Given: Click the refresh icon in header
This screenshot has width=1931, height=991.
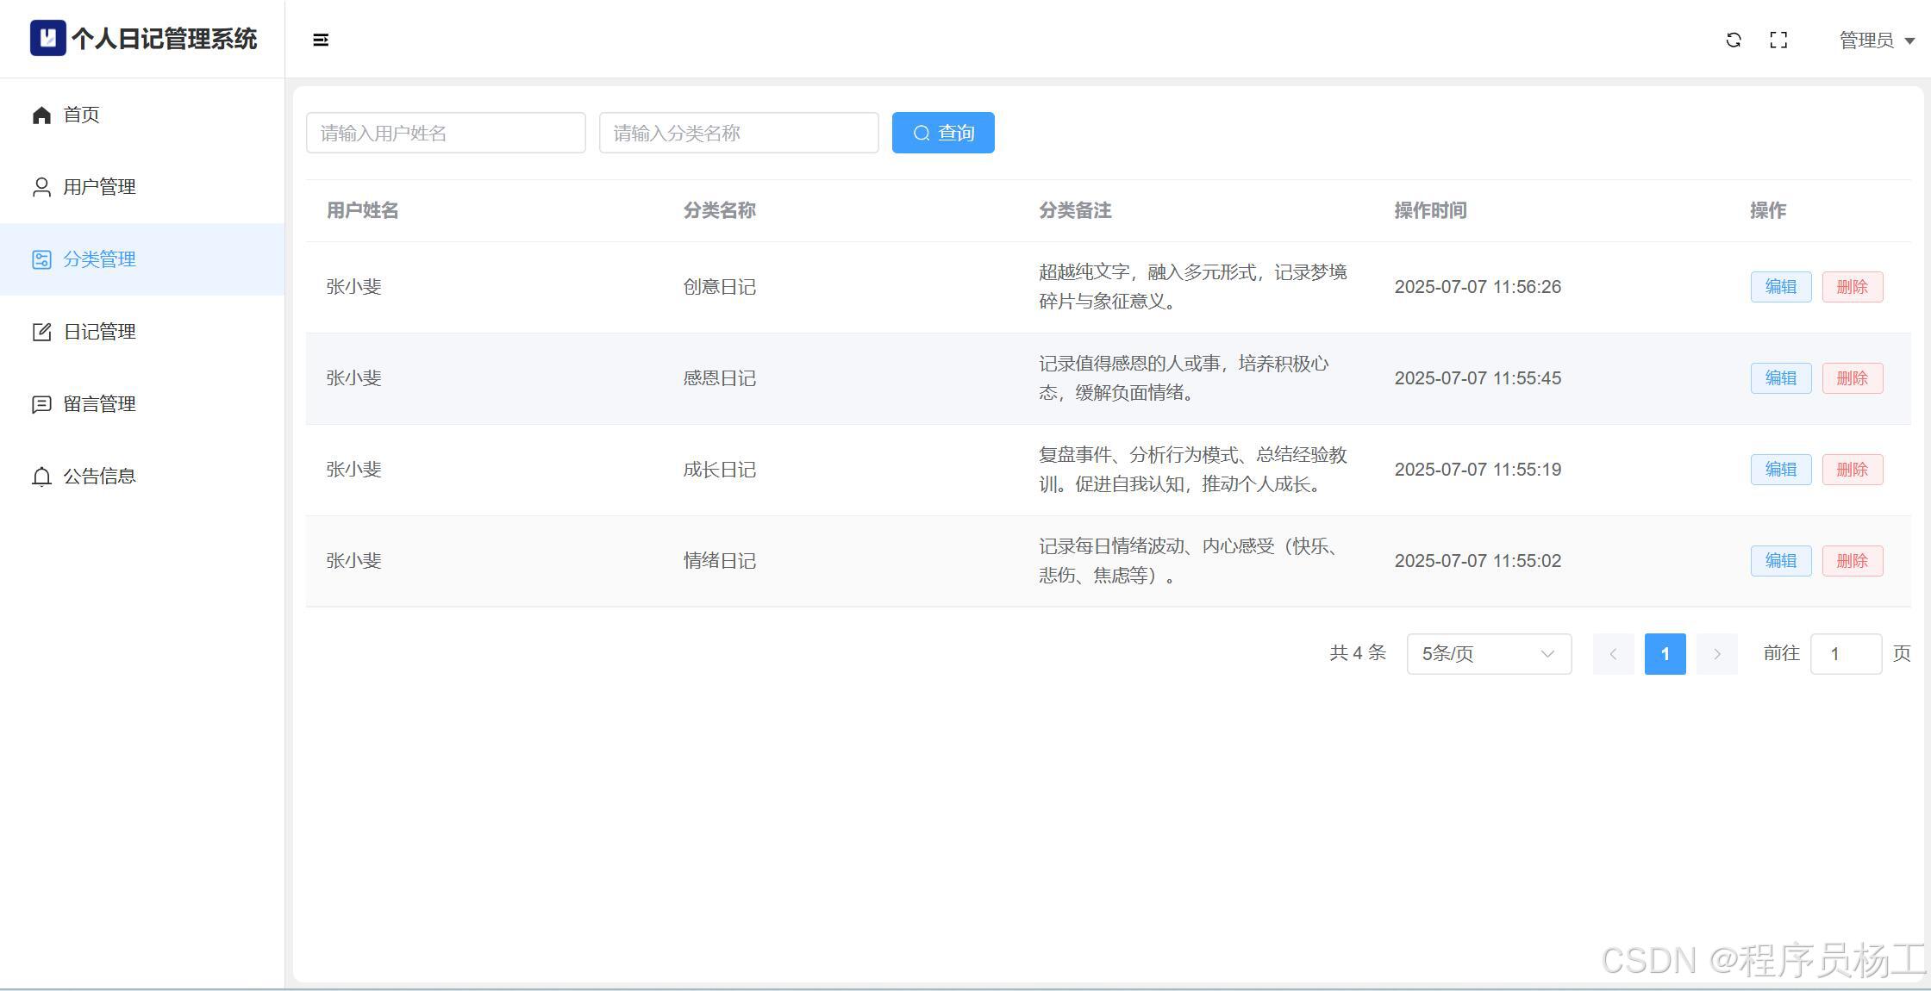Looking at the screenshot, I should click(x=1734, y=40).
